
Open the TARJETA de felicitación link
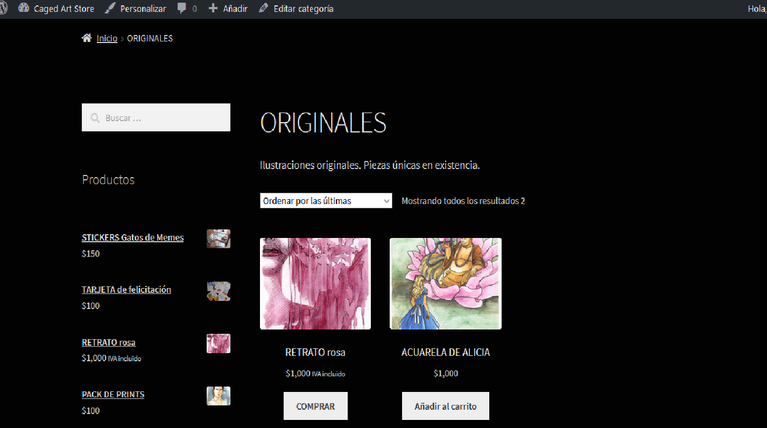126,290
